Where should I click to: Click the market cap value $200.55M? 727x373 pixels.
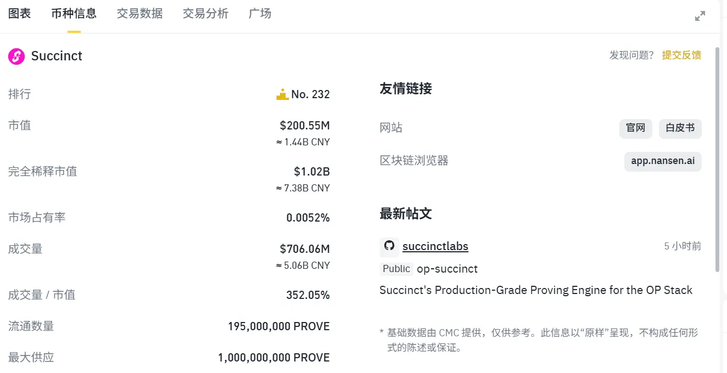[x=305, y=126]
